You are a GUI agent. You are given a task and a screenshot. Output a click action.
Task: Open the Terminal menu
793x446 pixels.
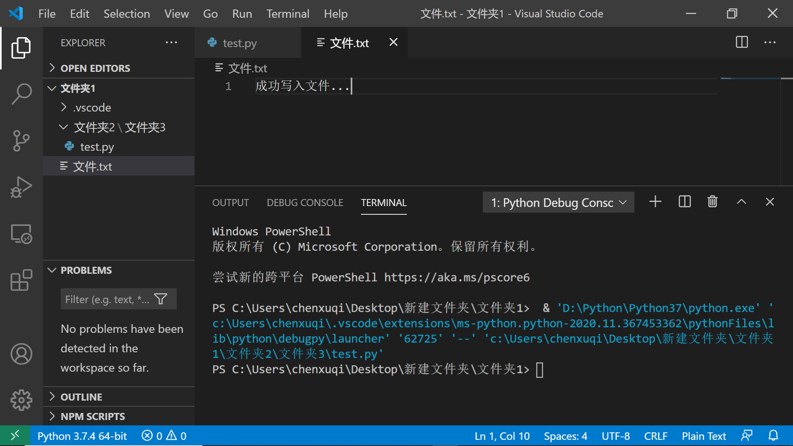point(287,14)
